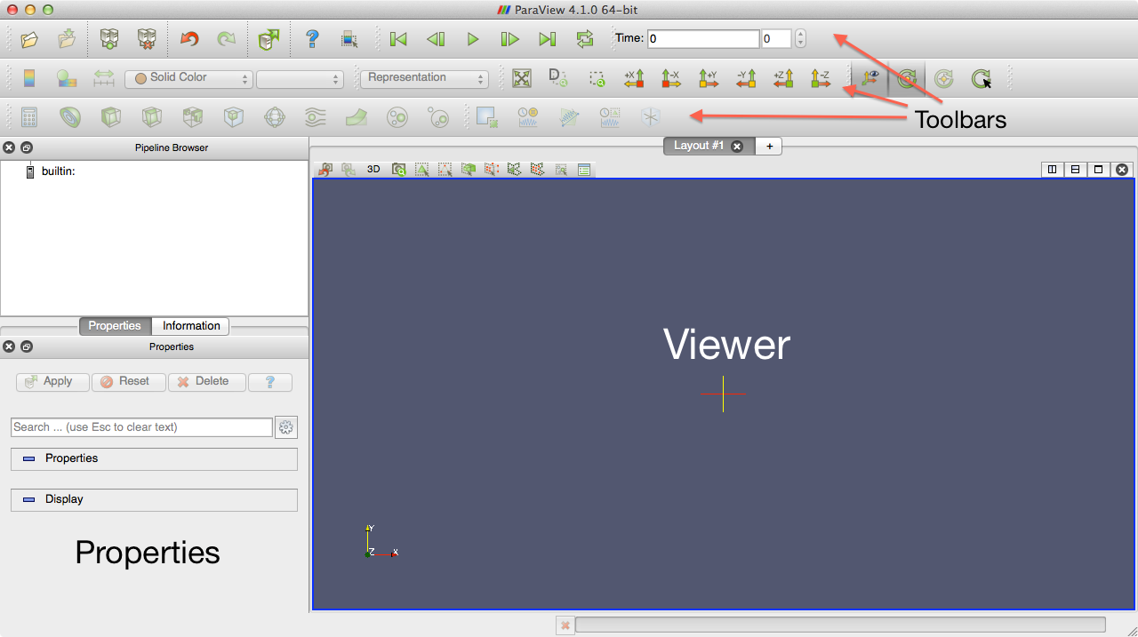Toggle the animation loop button
The height and width of the screenshot is (637, 1138).
(584, 39)
